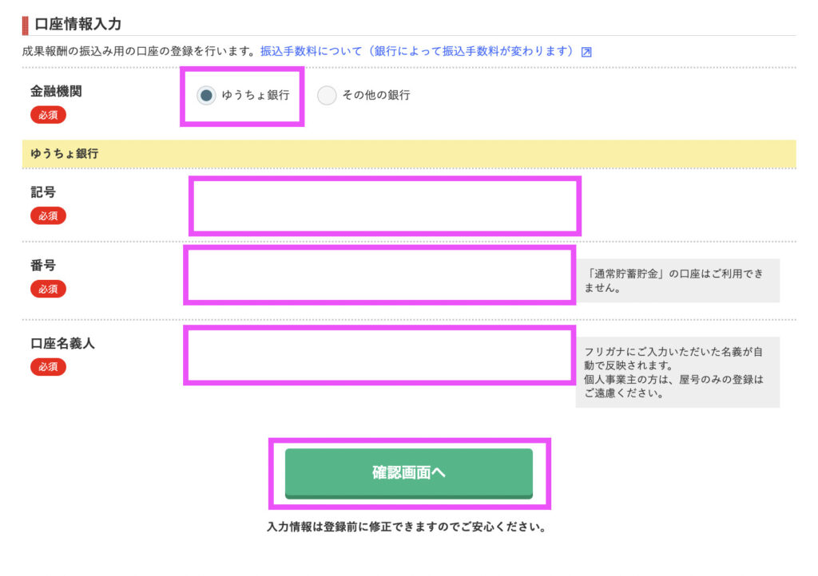Click the 入力情報は登録前に修正できます notice text
This screenshot has height=576, width=818.
(407, 527)
